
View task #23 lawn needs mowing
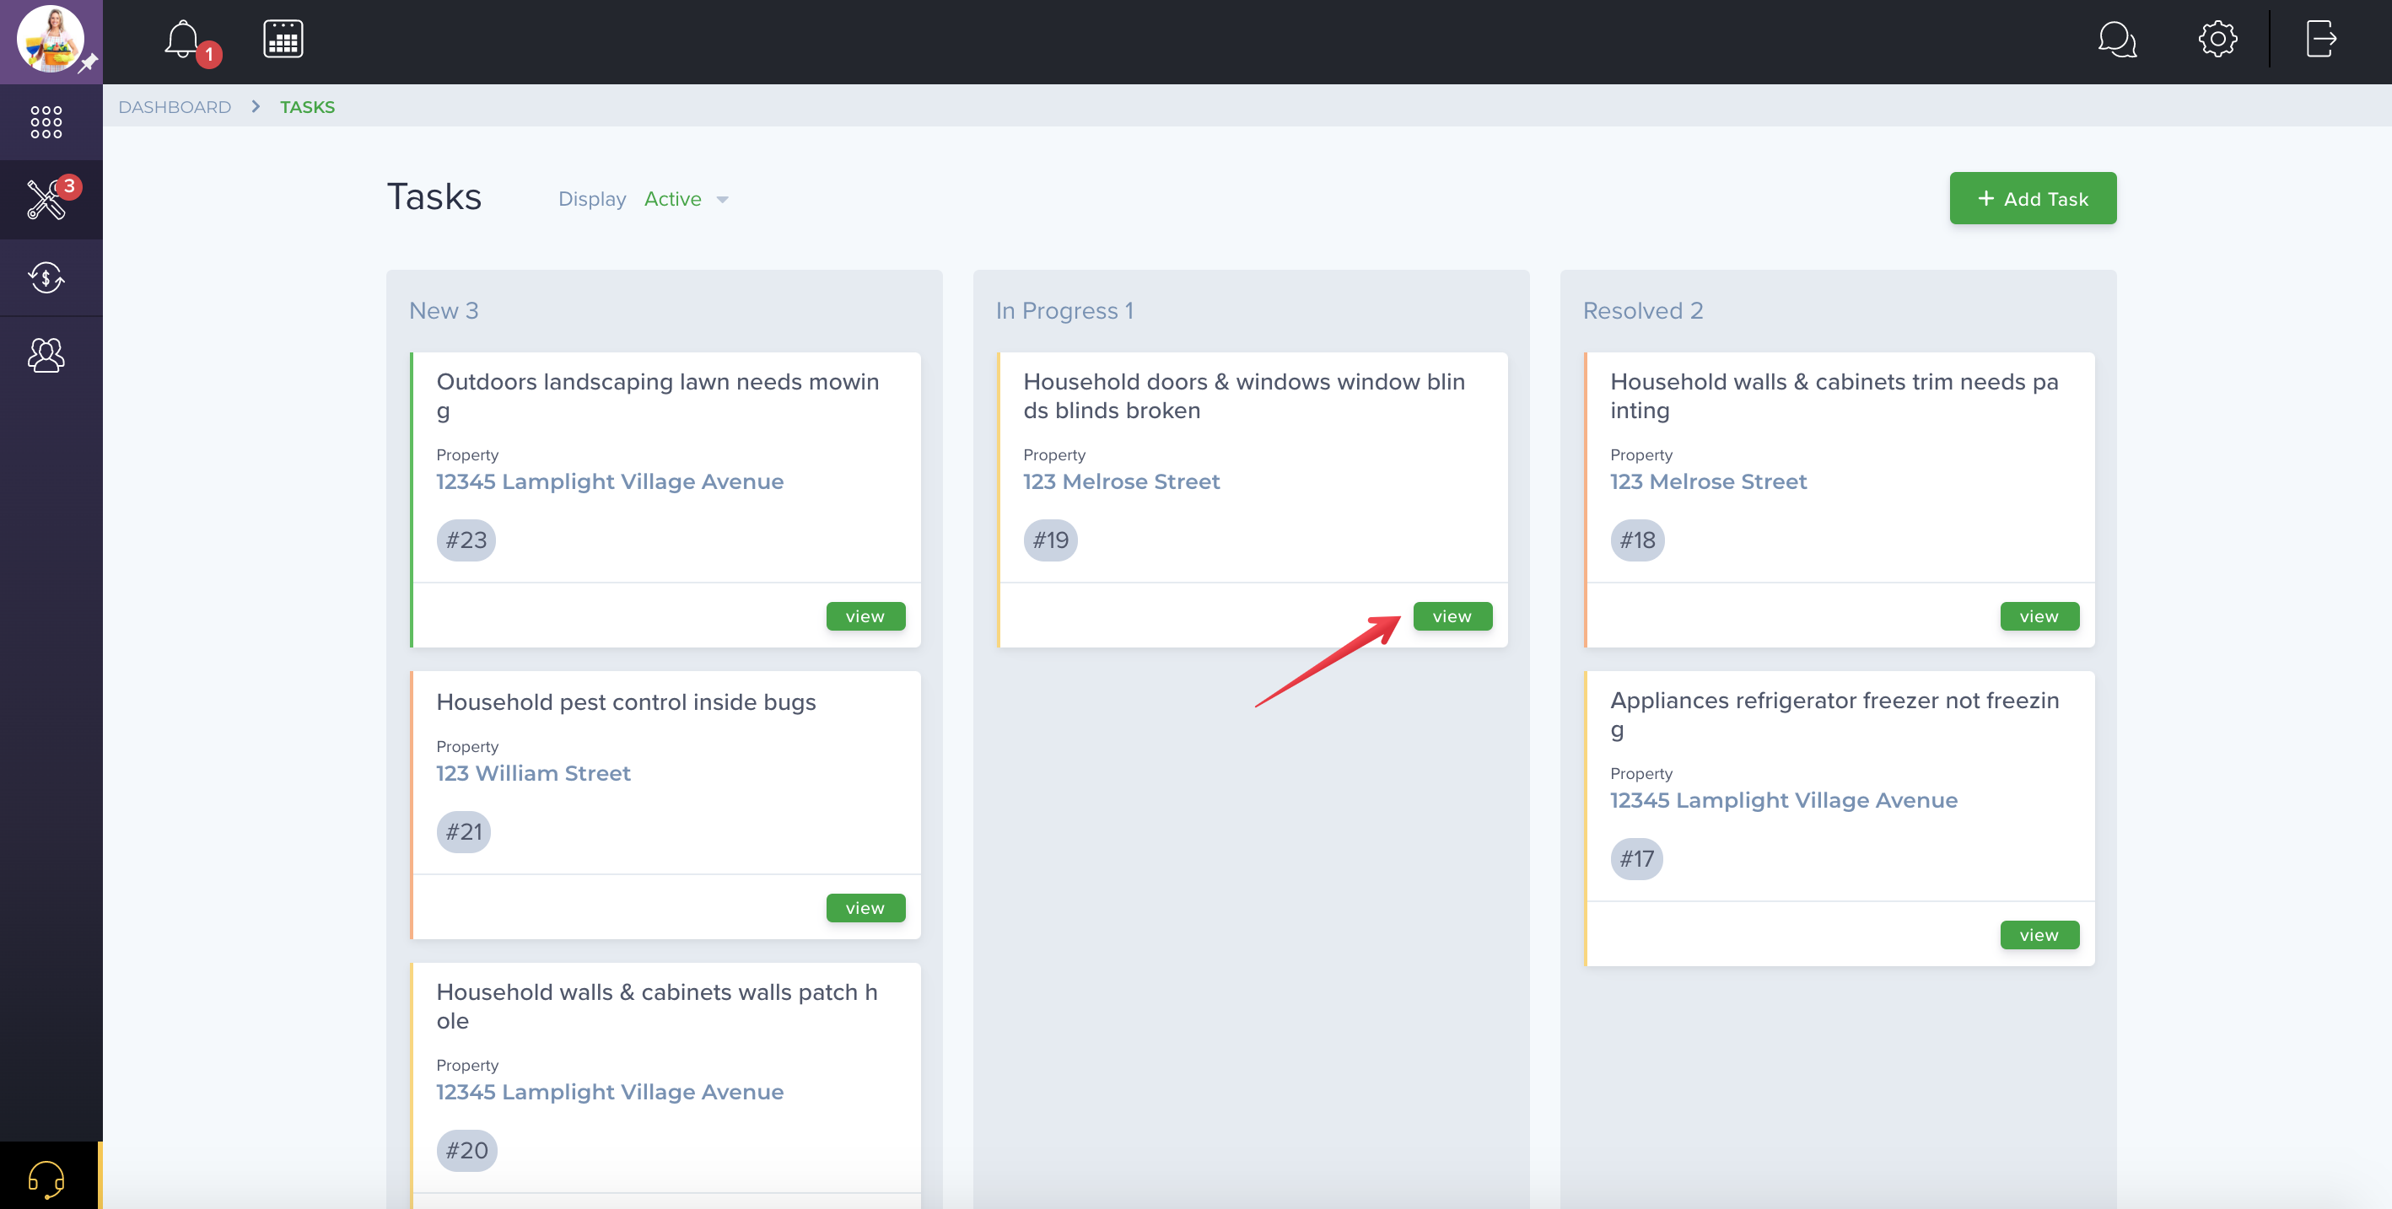[865, 616]
